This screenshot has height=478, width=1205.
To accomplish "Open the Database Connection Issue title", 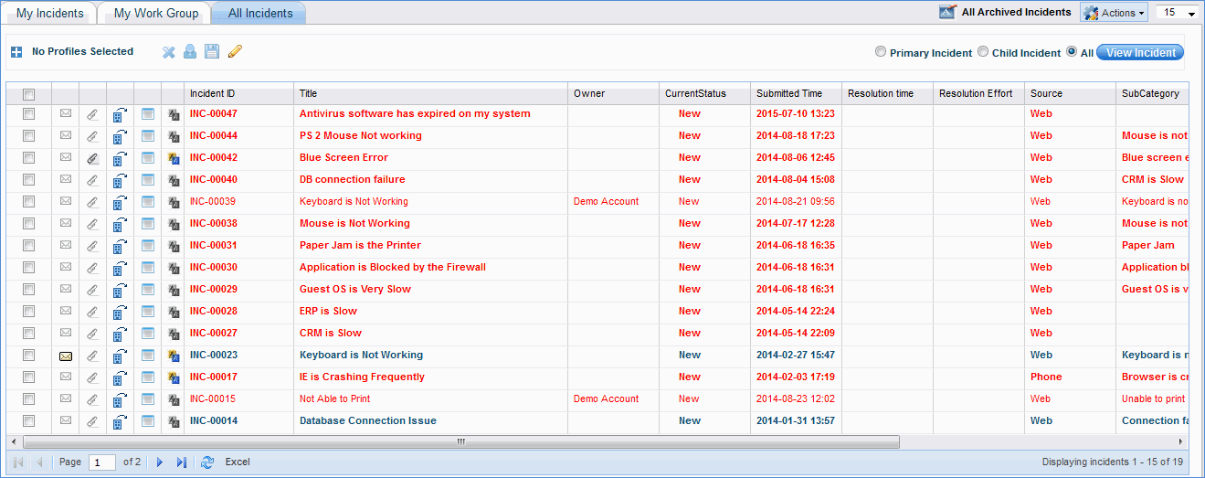I will click(x=368, y=420).
